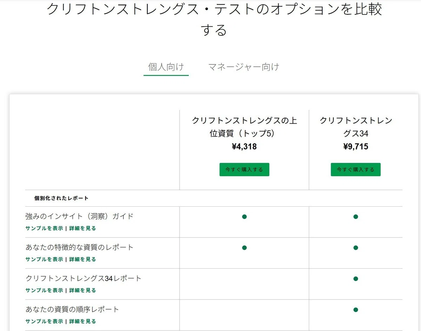The width and height of the screenshot is (421, 331).
Task: Open 詳細を見る for 強みのインサイト（洞察）ガイド
Action: point(82,228)
